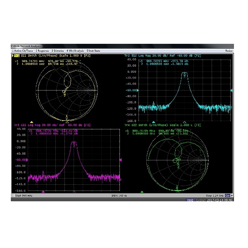
Task: Click Tr3 marker 2 readout line
Action: pyautogui.click(x=53, y=134)
